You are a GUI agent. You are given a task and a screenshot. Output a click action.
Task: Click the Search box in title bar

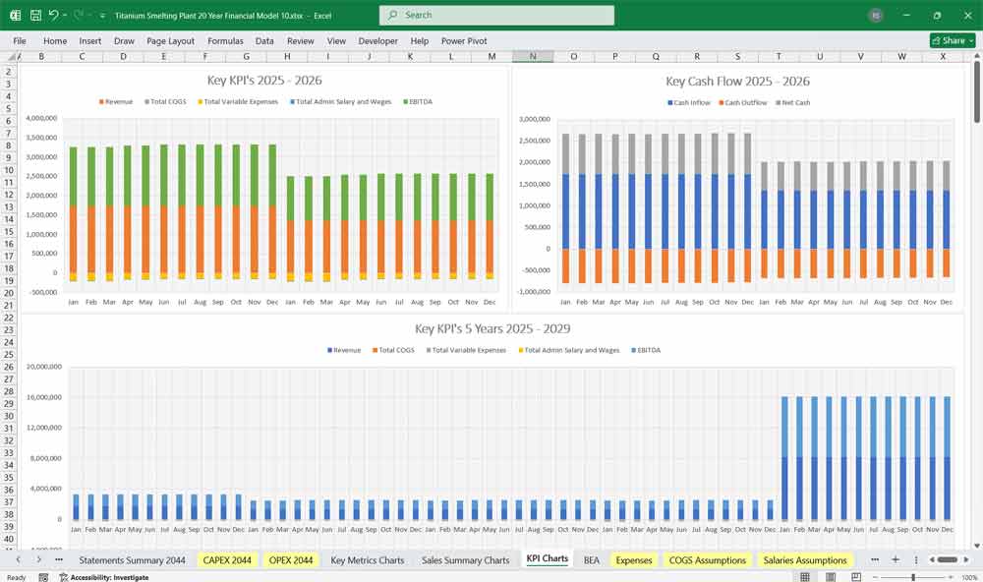point(496,16)
